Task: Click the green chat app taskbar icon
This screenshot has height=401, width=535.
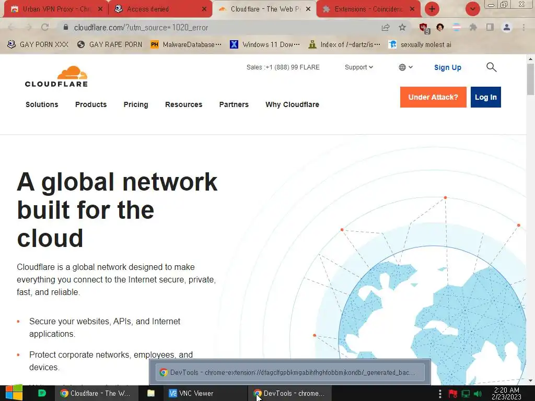Action: tap(42, 393)
